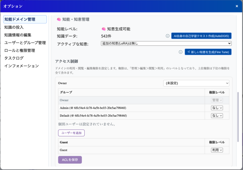Screen dimensions: 243x170
Task: Select 知能ドメイン管理 in the sidebar
Action: coord(25,19)
